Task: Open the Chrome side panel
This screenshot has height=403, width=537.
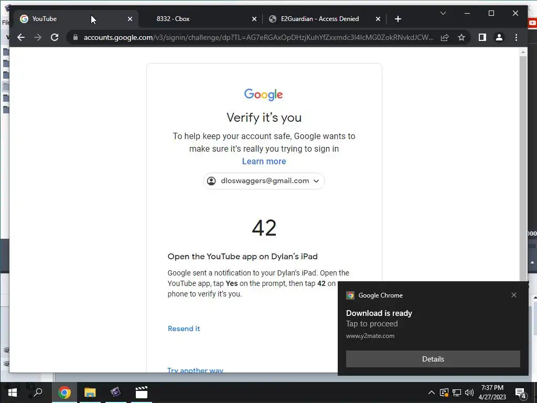Action: pos(482,37)
